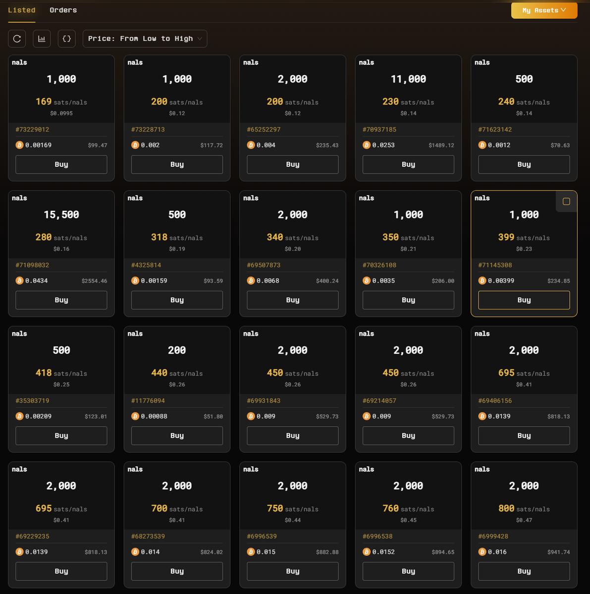
Task: Click the 318 sats/nals price
Action: [177, 238]
